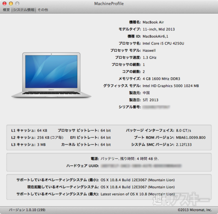Click the processor count (プロセッサの総数) value 1
This screenshot has height=214, width=218.
click(x=144, y=65)
